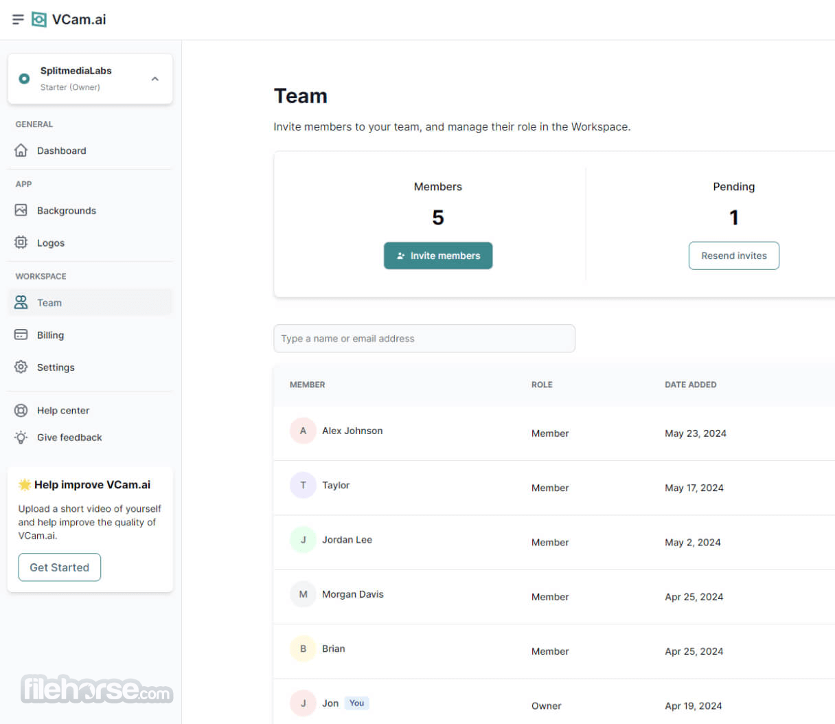The image size is (835, 724).
Task: Click the name Jordan Lee
Action: point(347,540)
